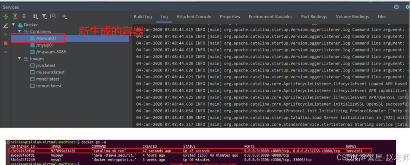This screenshot has width=411, height=165.
Task: Click the Services panel title
Action: pyautogui.click(x=11, y=7)
